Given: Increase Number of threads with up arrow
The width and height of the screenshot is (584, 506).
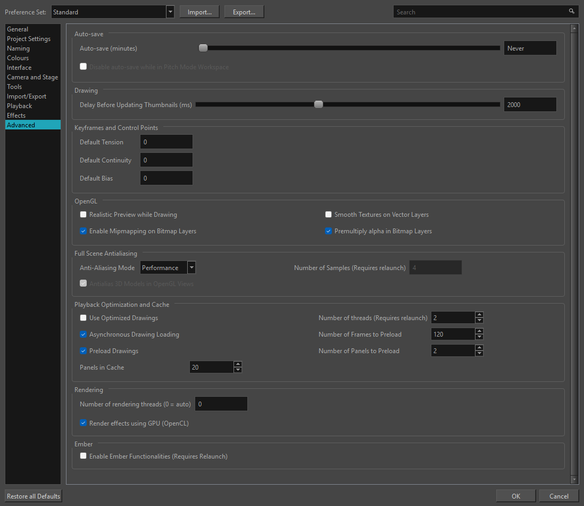Looking at the screenshot, I should pyautogui.click(x=479, y=315).
